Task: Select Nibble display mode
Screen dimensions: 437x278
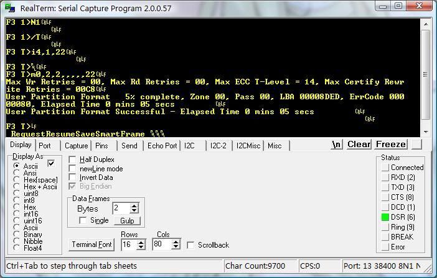Action: pos(17,241)
